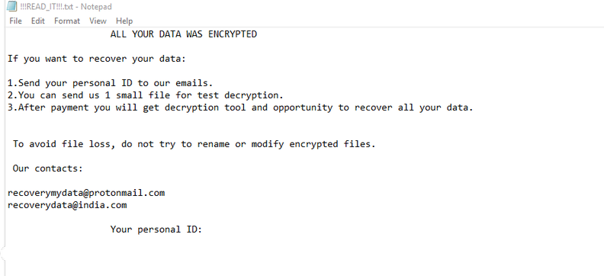
Task: Click the word 'protonmail' in the email
Action: pos(116,193)
